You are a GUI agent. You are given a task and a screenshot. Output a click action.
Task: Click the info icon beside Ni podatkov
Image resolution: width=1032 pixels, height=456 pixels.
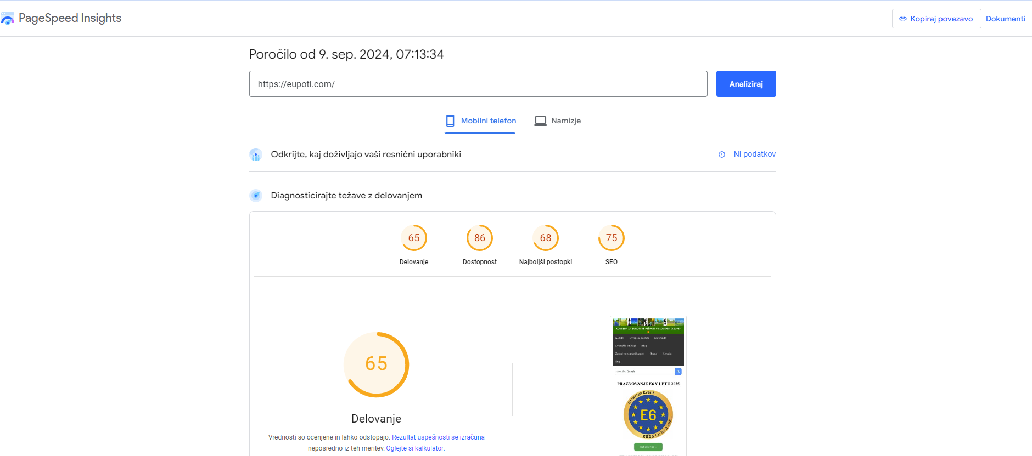coord(722,155)
